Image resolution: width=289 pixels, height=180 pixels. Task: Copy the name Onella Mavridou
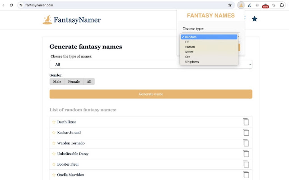pyautogui.click(x=246, y=175)
